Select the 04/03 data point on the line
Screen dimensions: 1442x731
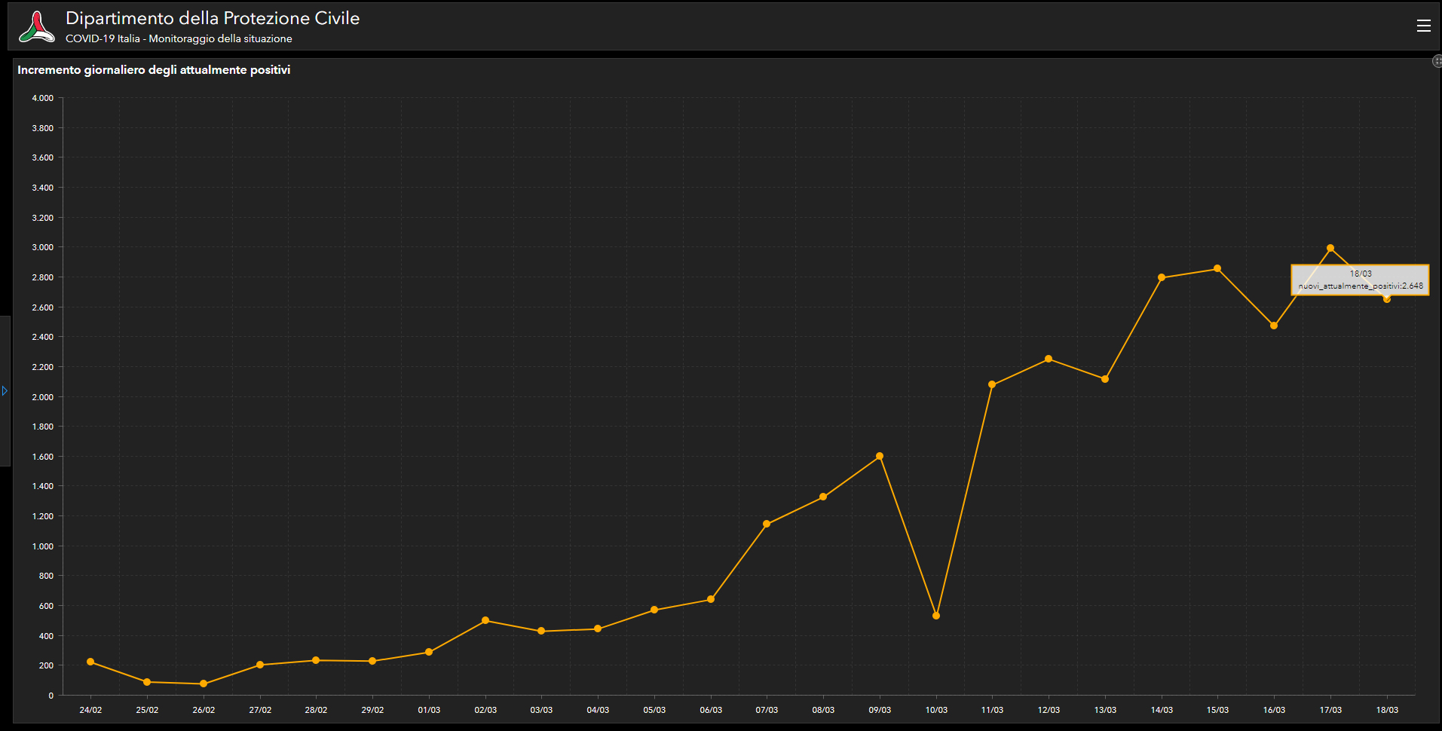[598, 629]
